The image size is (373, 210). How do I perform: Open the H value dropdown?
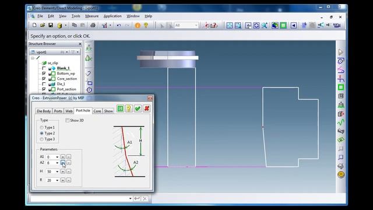(x=57, y=171)
